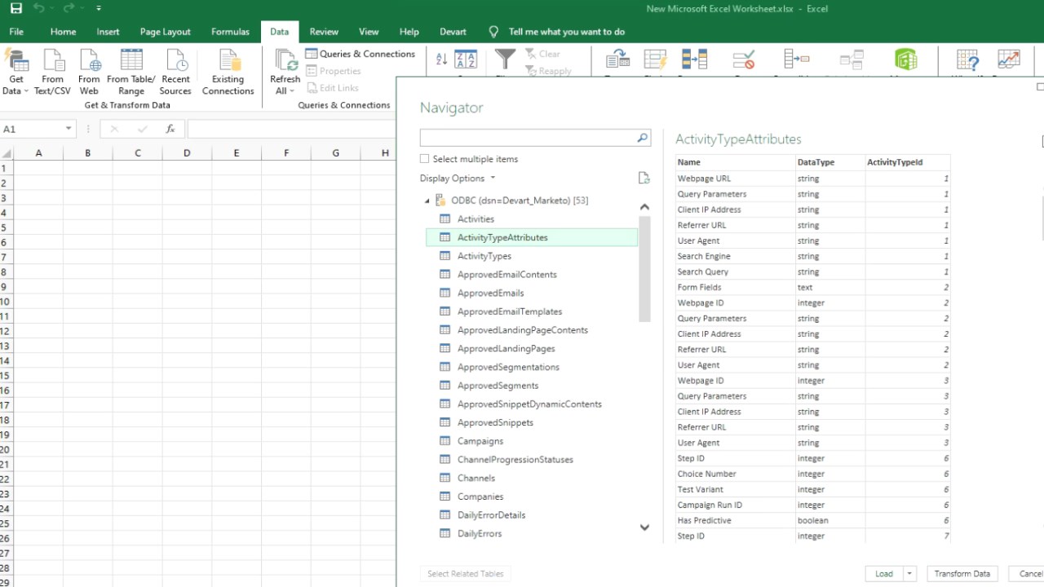Click the Data Validation icon
This screenshot has height=587, width=1044.
click(743, 60)
